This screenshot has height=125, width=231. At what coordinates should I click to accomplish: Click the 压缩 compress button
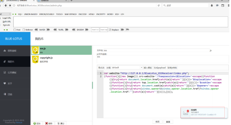[109, 67]
